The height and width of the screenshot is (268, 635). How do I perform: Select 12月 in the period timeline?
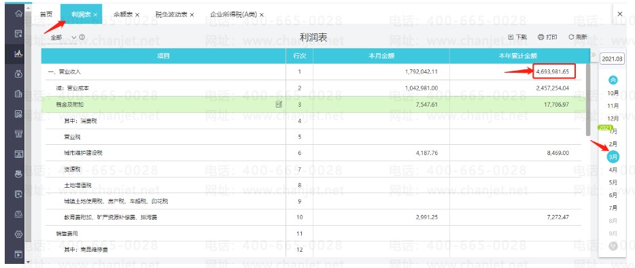pyautogui.click(x=613, y=118)
